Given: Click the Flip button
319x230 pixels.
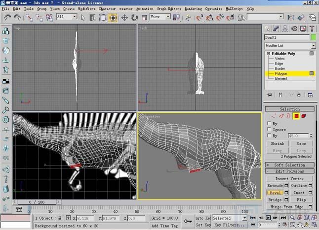Looking at the screenshot, I should coord(301,200).
